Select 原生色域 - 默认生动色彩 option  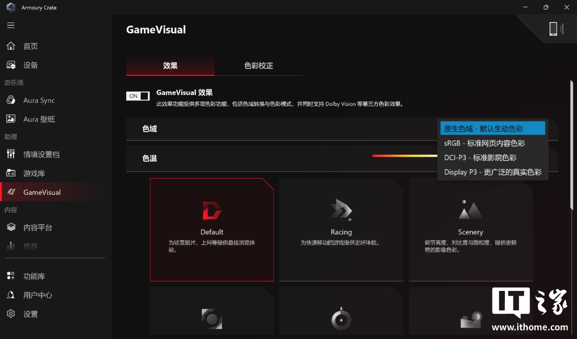[492, 129]
